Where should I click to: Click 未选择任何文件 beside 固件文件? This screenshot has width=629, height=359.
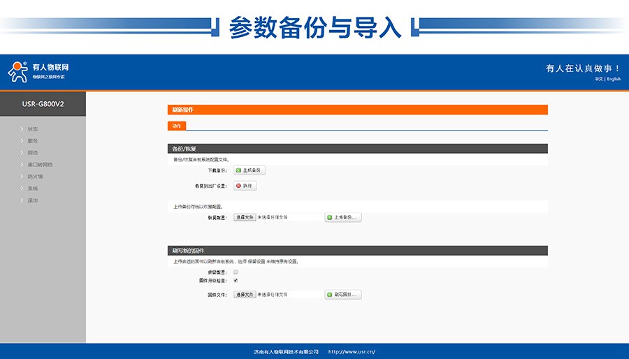point(273,295)
